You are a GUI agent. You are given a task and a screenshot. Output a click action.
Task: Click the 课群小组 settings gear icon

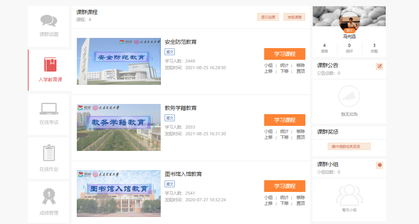coord(379,165)
